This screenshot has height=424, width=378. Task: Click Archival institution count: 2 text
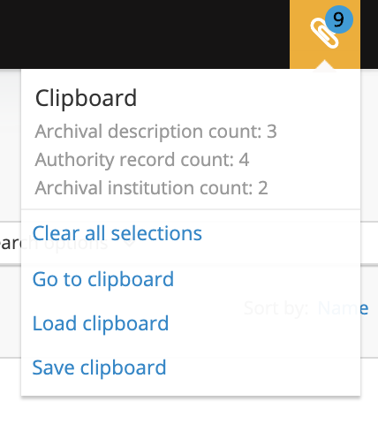click(x=151, y=188)
